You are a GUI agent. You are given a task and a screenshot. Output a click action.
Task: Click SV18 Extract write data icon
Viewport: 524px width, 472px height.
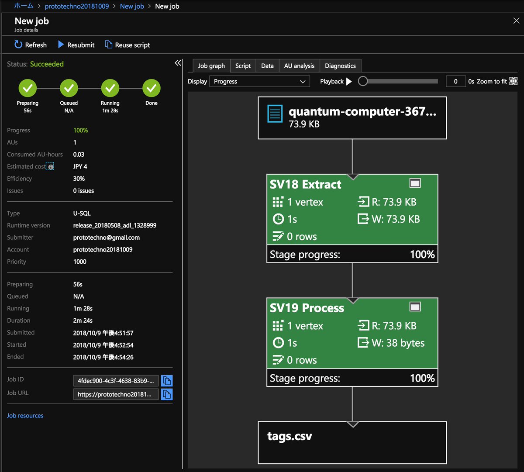[363, 219]
